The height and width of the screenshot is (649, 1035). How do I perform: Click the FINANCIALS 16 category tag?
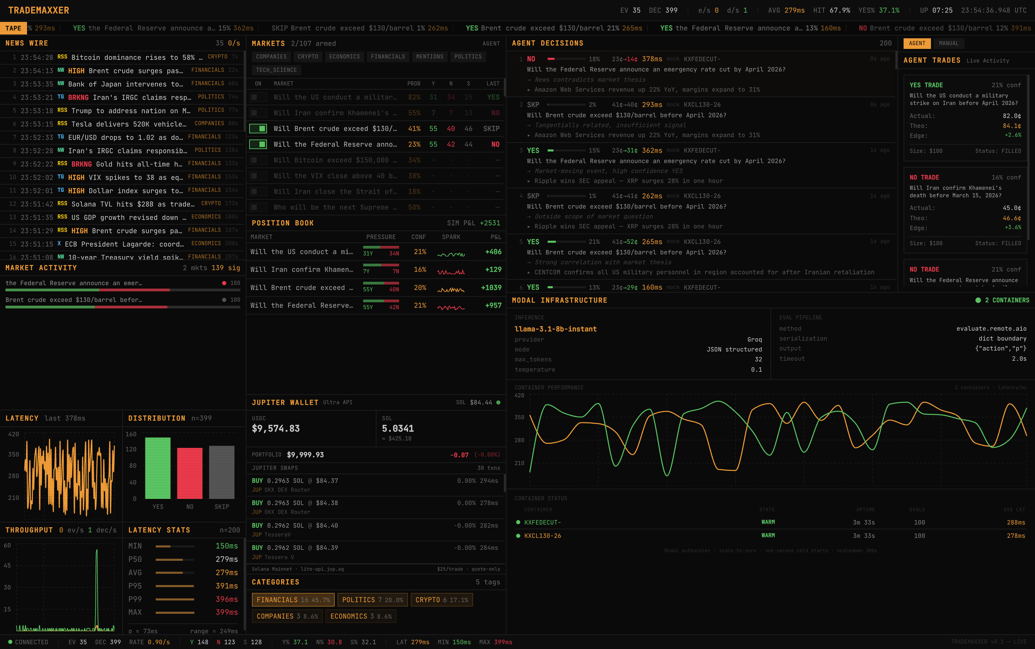click(293, 600)
